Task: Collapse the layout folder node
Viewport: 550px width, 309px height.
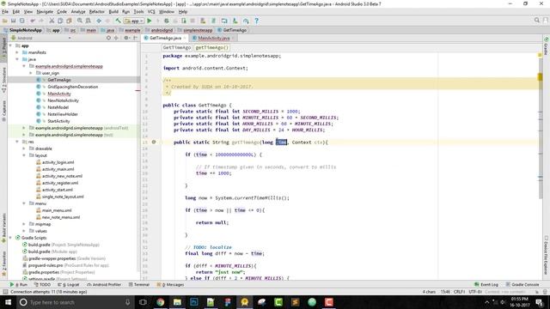Action: (x=24, y=155)
